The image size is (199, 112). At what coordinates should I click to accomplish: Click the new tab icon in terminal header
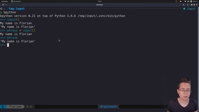point(3,5)
